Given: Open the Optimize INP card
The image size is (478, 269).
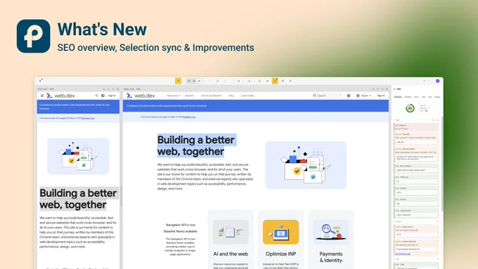Looking at the screenshot, I should click(280, 240).
